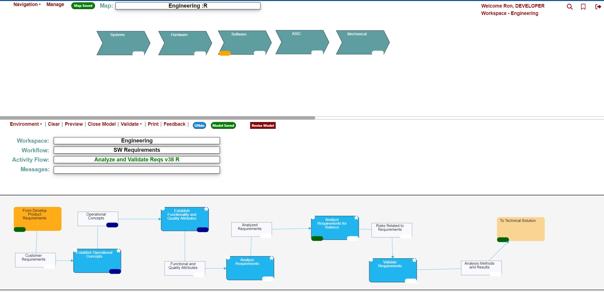The image size is (604, 293).
Task: Click the bookmark icon in the top bar
Action: click(583, 7)
